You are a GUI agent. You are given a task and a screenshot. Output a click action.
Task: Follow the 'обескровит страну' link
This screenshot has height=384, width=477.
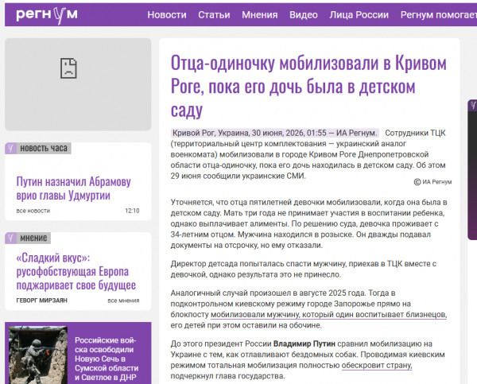[377, 365]
